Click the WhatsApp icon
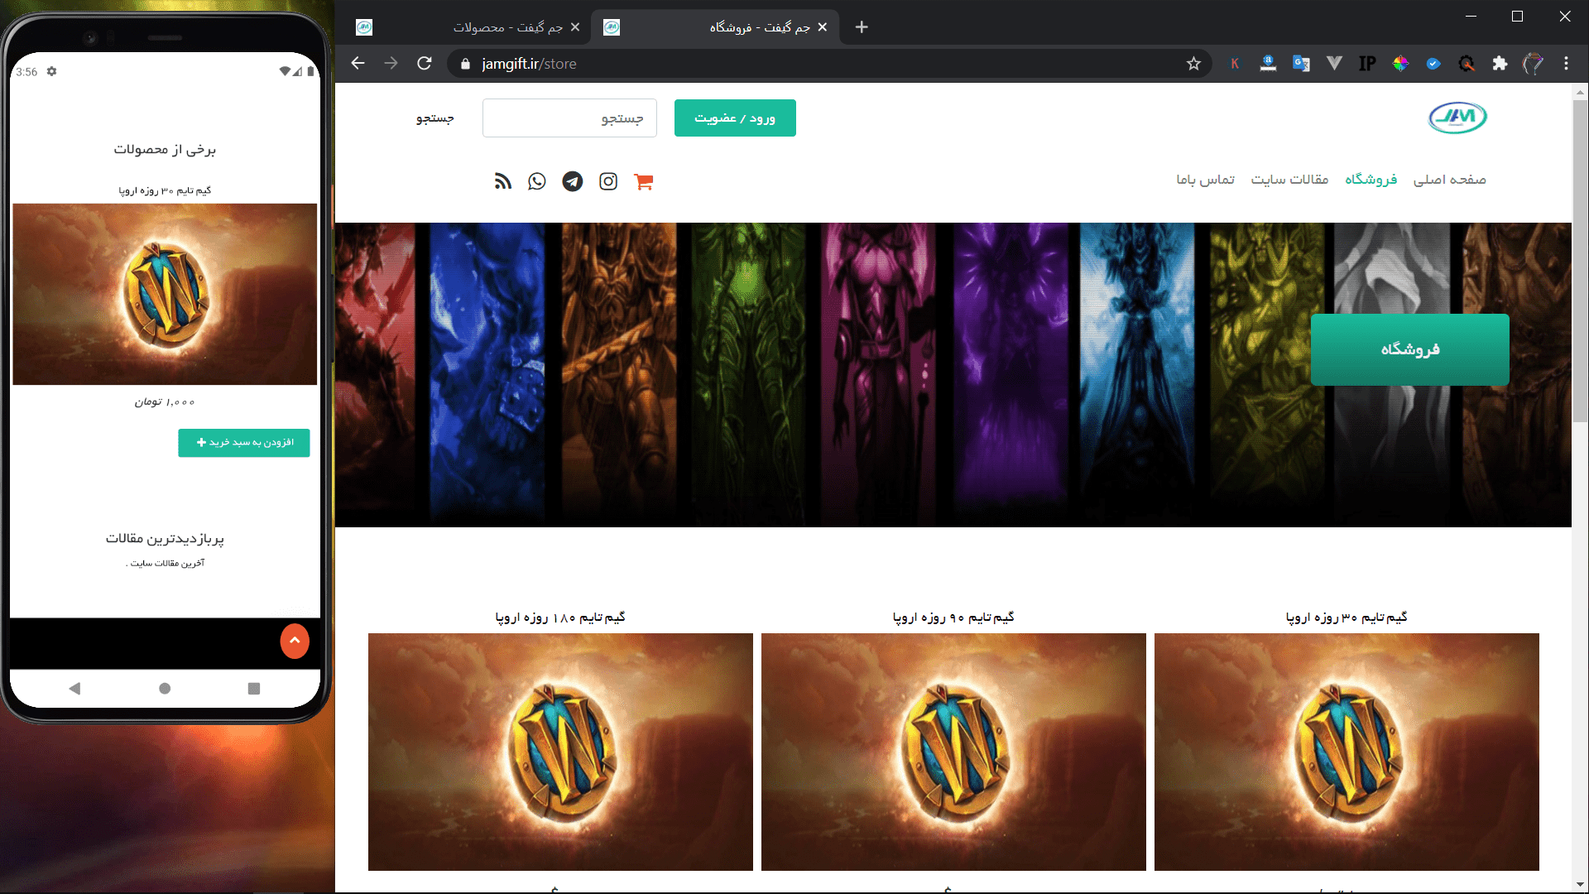The height and width of the screenshot is (894, 1589). tap(537, 181)
